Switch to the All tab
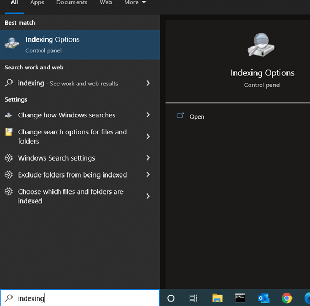The width and height of the screenshot is (310, 306). tap(15, 3)
